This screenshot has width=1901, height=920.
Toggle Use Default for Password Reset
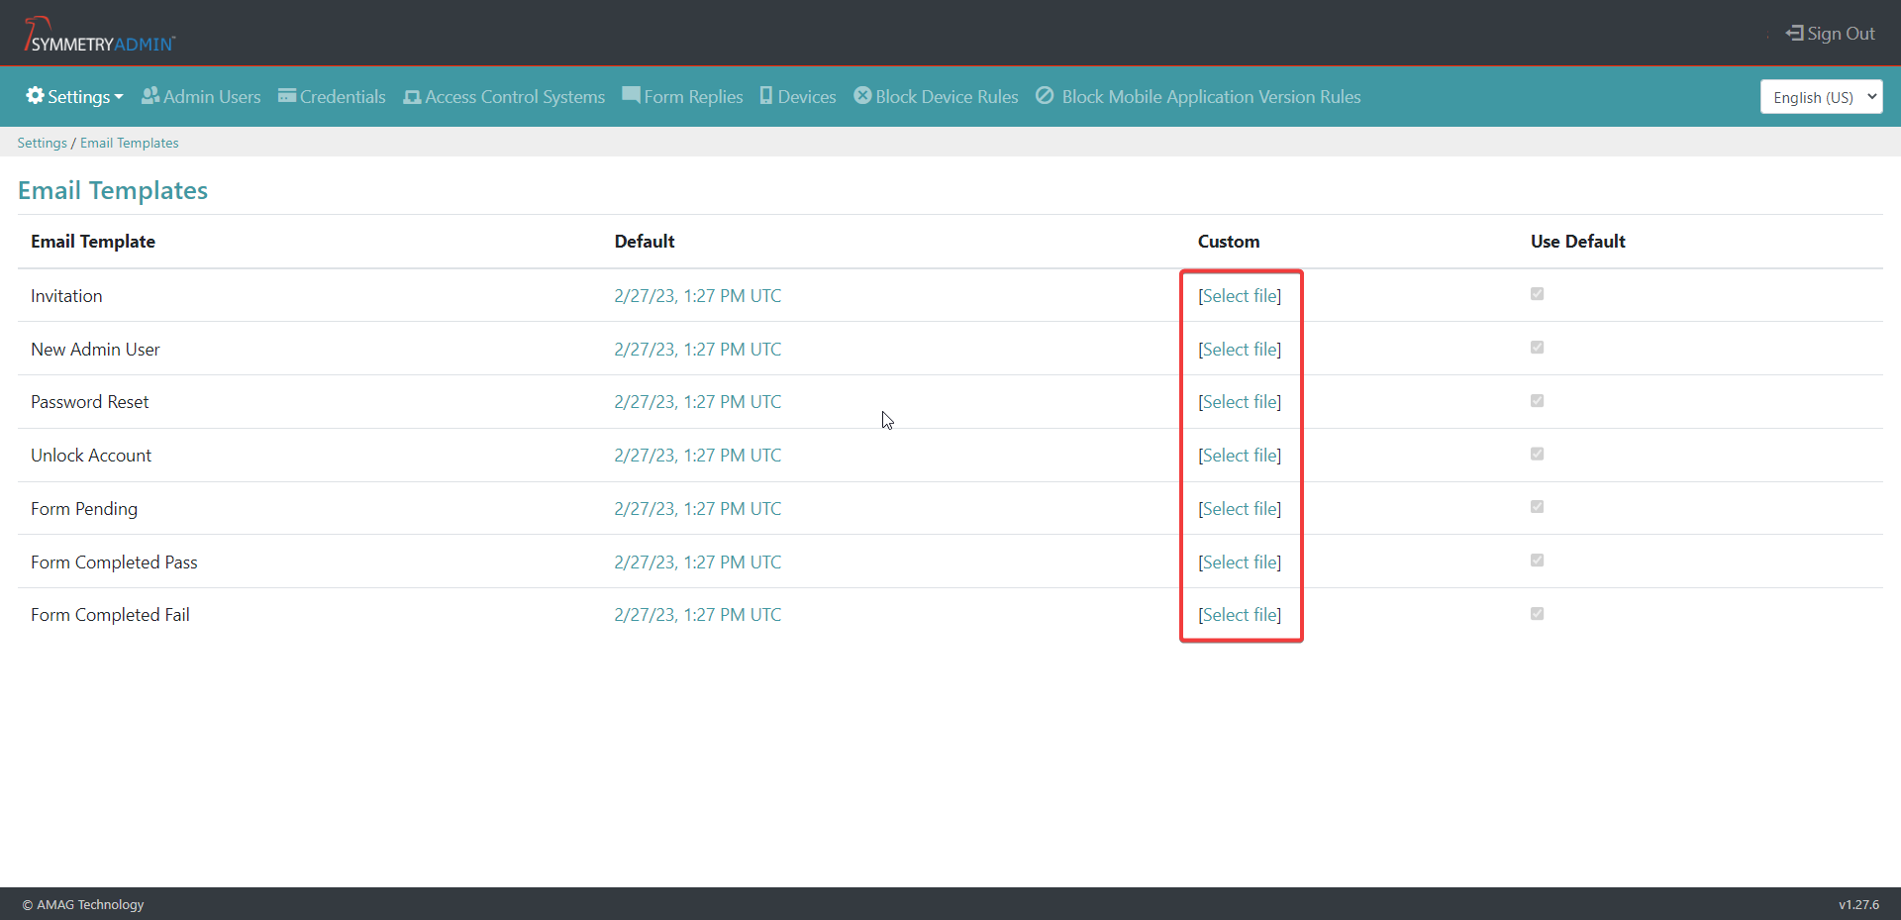click(x=1537, y=401)
